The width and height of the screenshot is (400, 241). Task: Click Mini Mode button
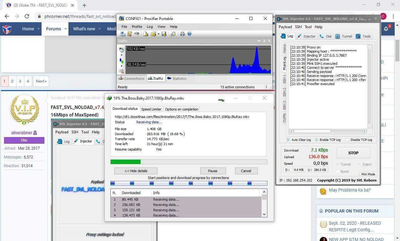368,174
